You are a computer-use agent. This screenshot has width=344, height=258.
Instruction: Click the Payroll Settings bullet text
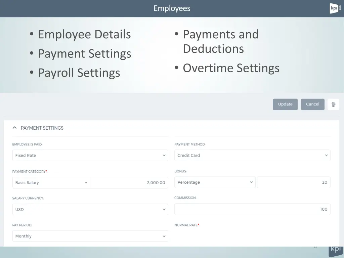point(79,73)
